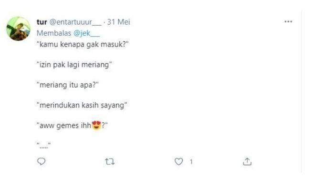Open the @jek__ mention link
This screenshot has width=309, height=177.
86,33
